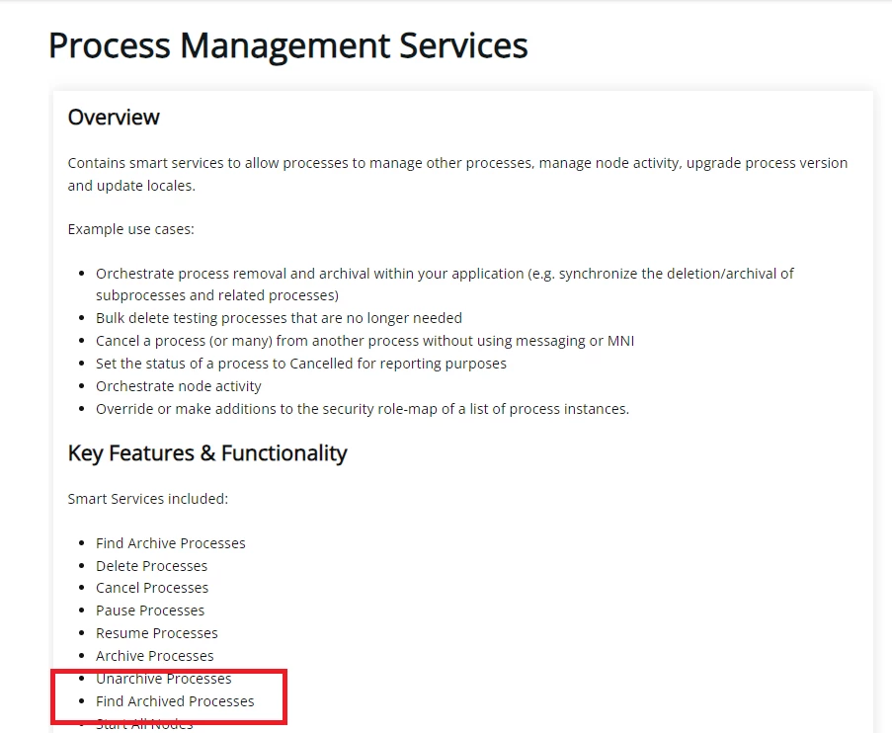Click the 'Orchestrate node activity' bullet
The width and height of the screenshot is (892, 733).
[x=179, y=386]
